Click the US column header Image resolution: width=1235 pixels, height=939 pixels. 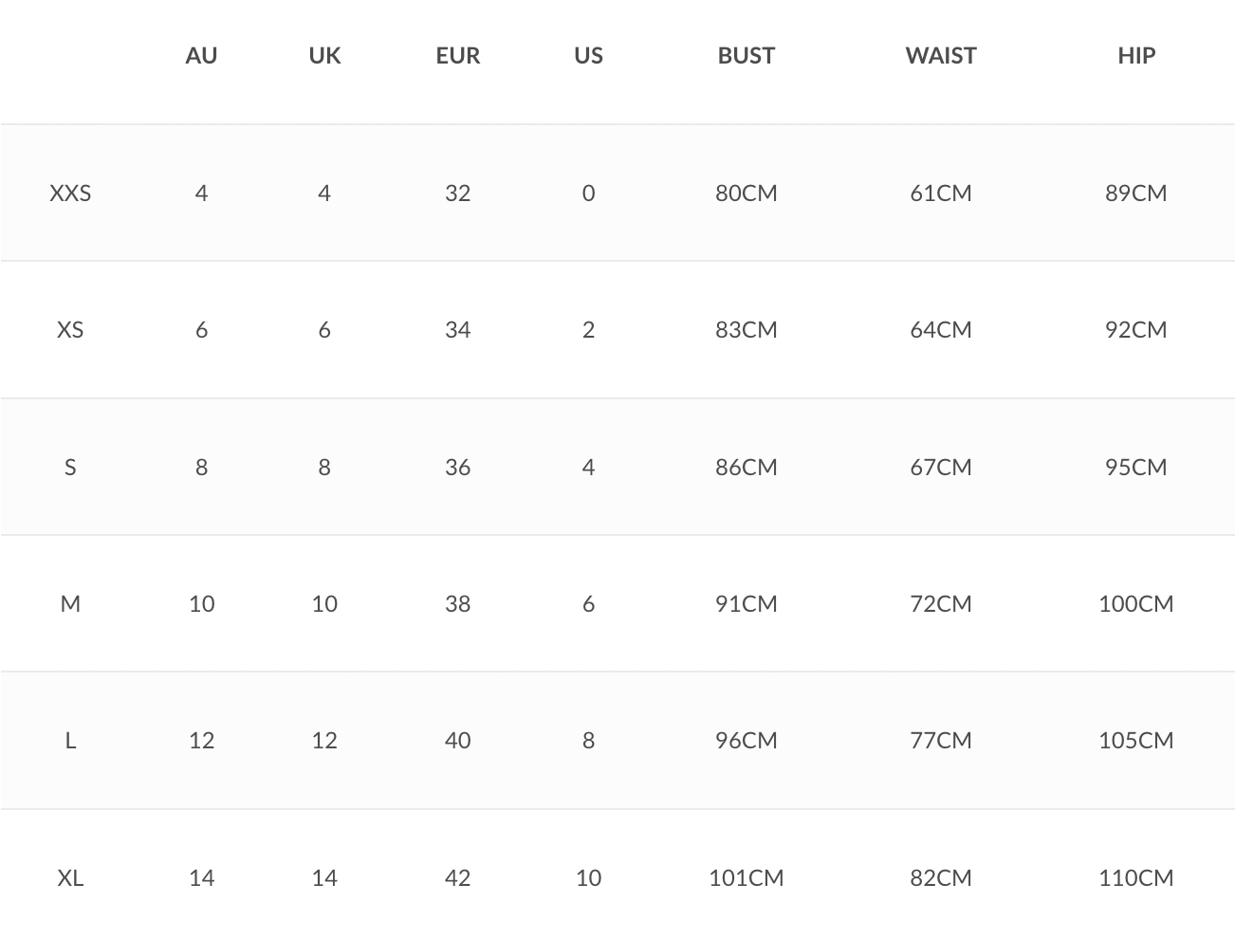588,55
